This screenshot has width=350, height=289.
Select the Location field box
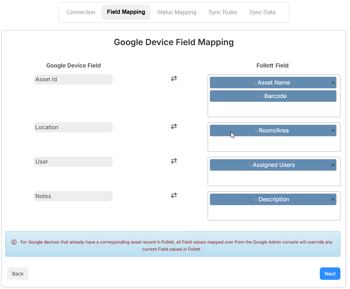pos(73,127)
